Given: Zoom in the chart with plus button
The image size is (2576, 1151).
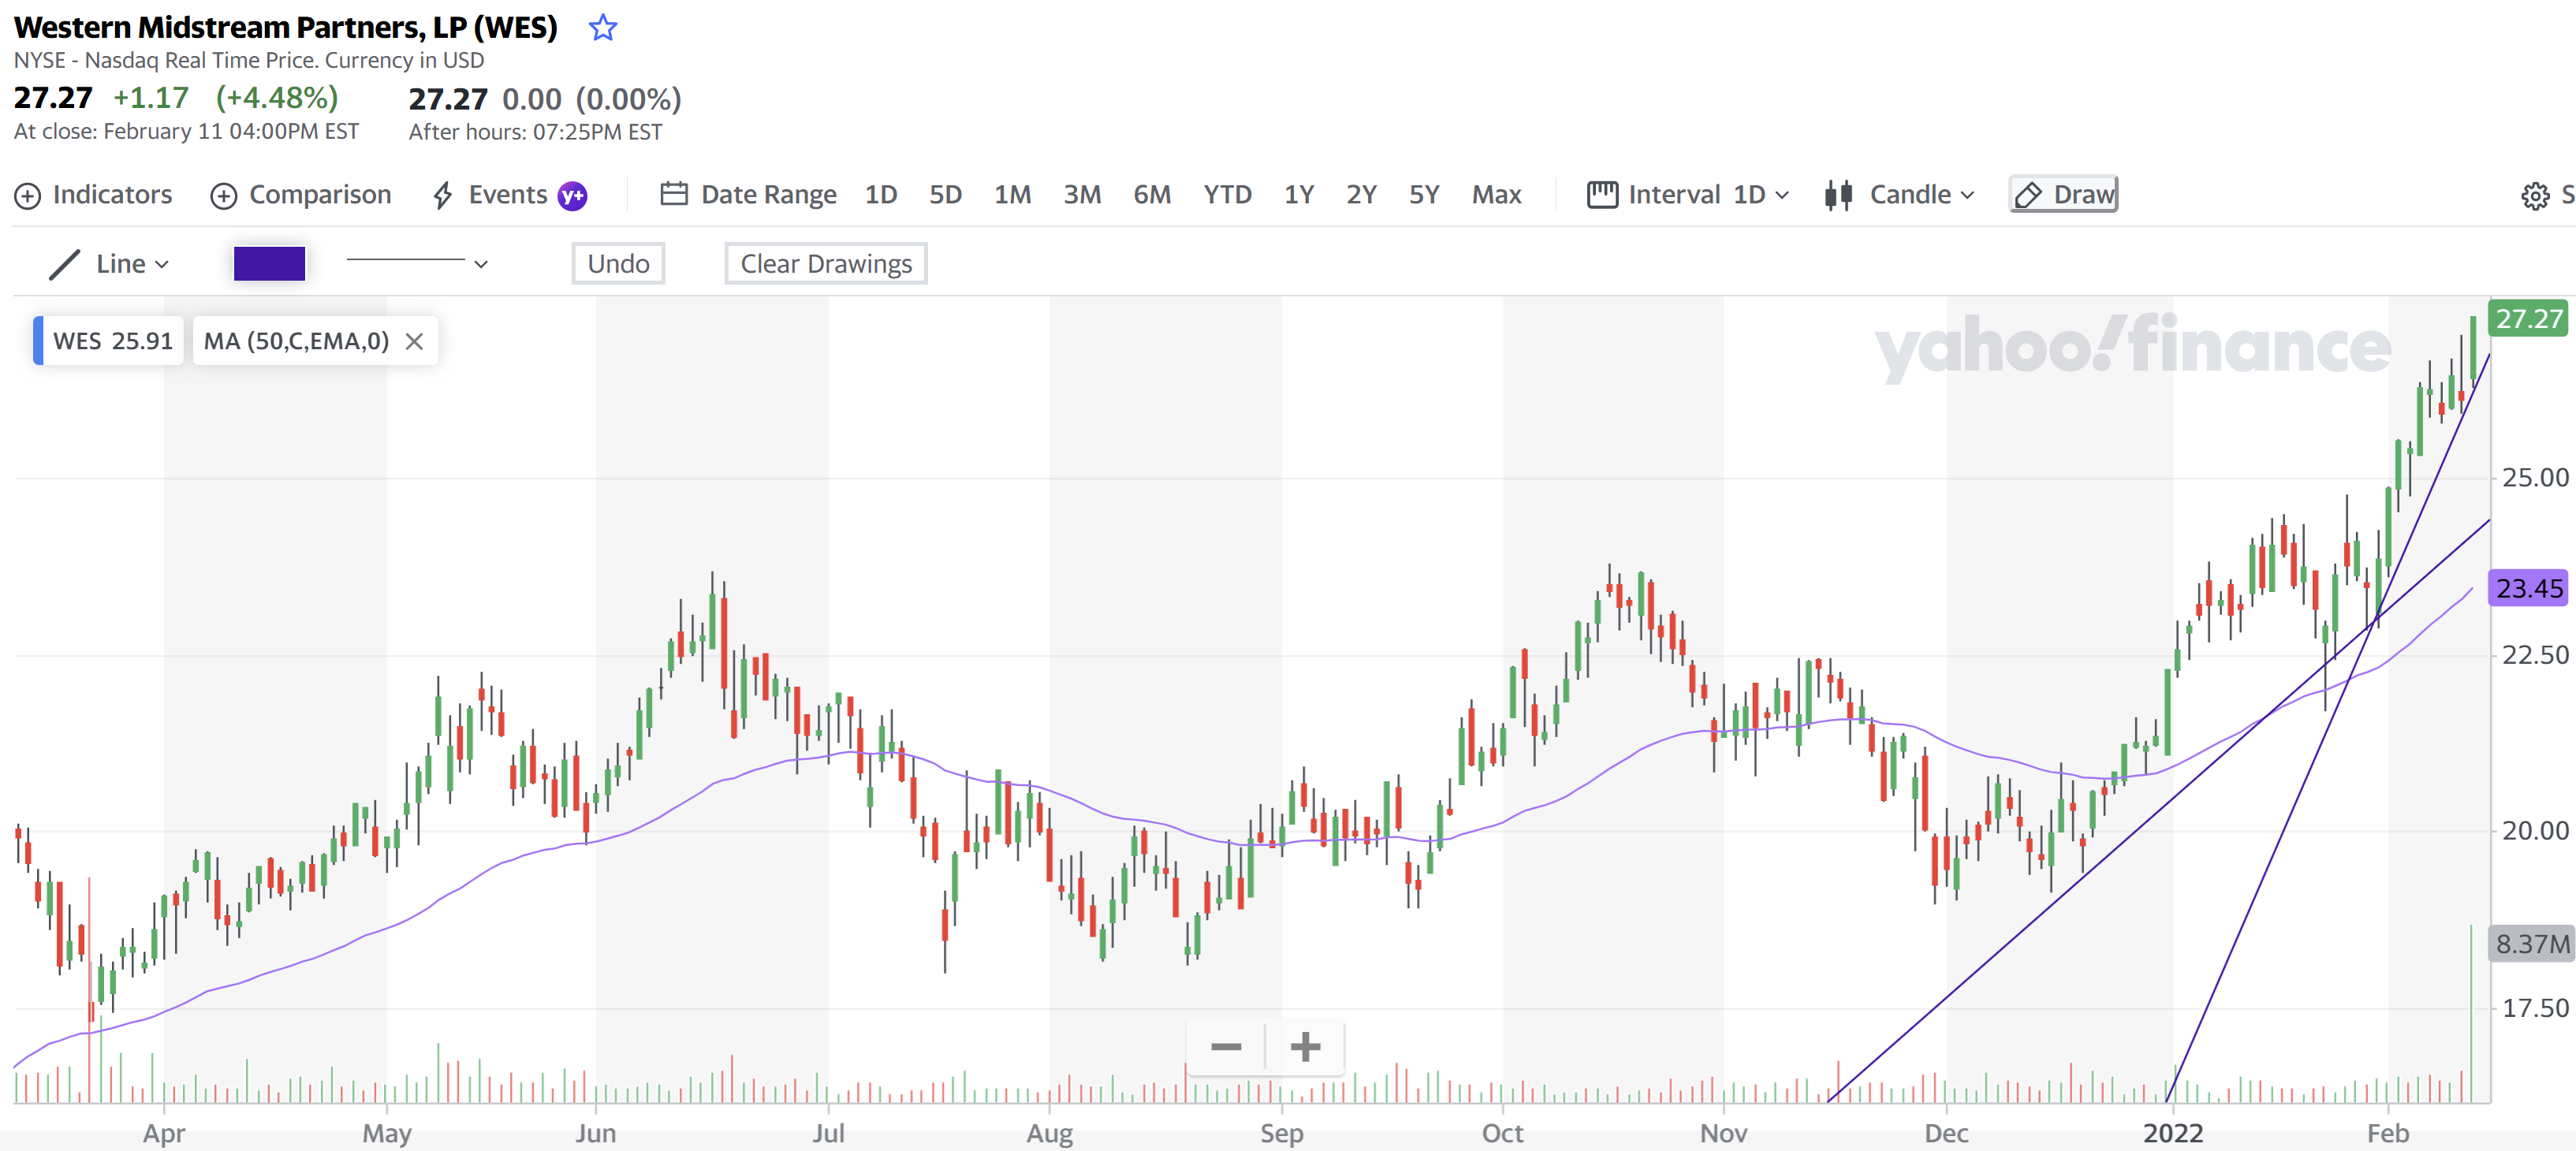Looking at the screenshot, I should [1305, 1047].
